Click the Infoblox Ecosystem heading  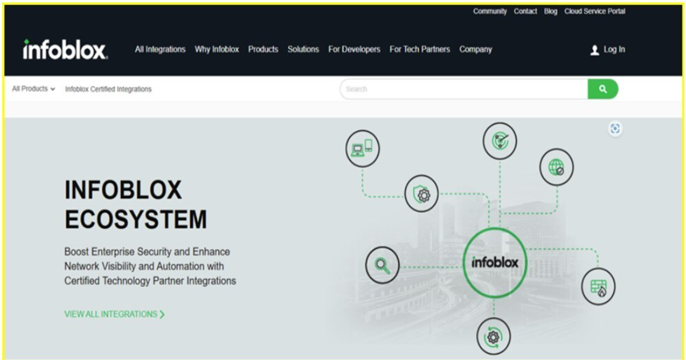[135, 205]
